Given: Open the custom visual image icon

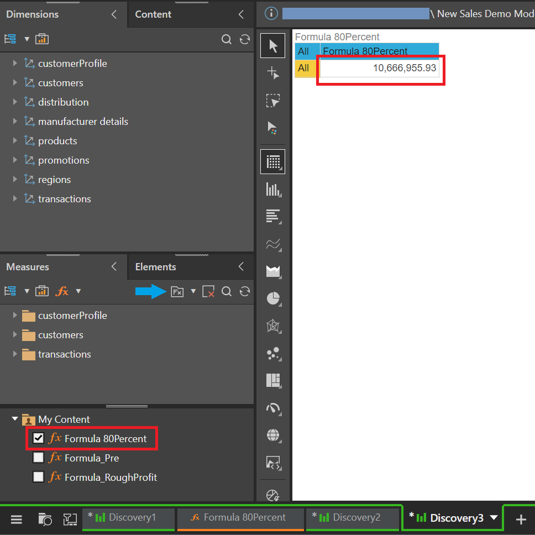Looking at the screenshot, I should [273, 463].
